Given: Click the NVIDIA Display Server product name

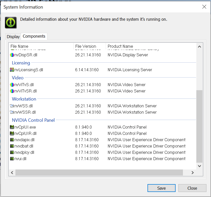Looking at the screenshot, I should coord(128,55).
